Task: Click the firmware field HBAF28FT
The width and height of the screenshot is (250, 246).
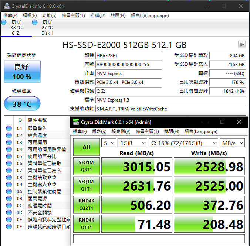Action: pyautogui.click(x=128, y=55)
